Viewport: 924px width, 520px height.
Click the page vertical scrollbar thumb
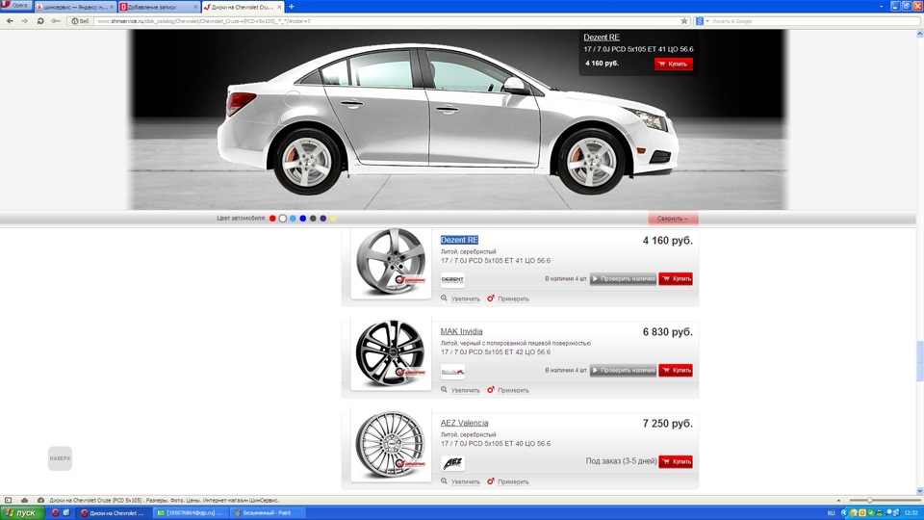click(x=920, y=361)
